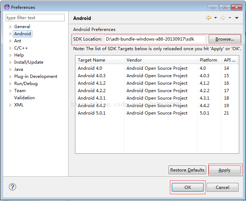Click the forward navigation arrow icon
The height and width of the screenshot is (201, 246).
pyautogui.click(x=223, y=18)
